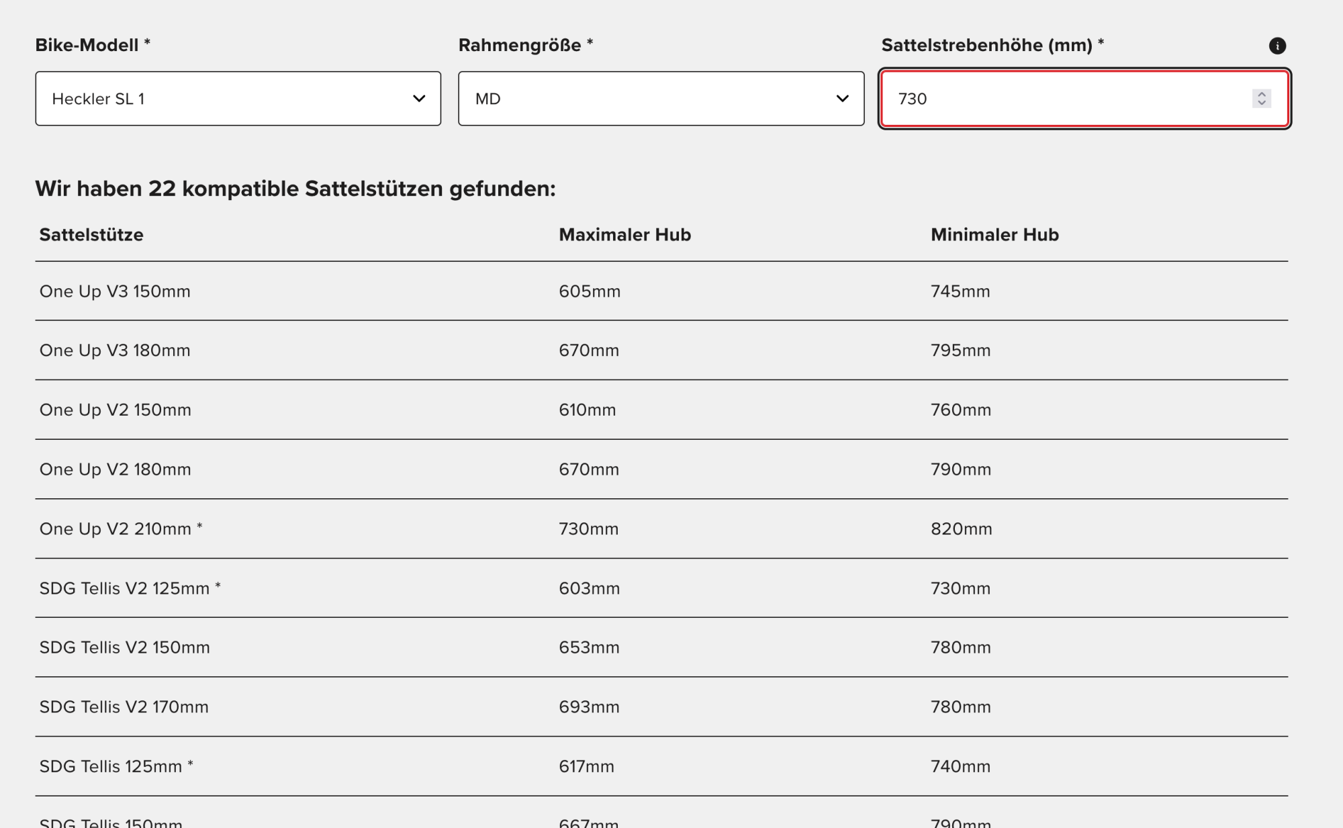Click the 795mm minimaler Hub value
1343x828 pixels.
[960, 351]
